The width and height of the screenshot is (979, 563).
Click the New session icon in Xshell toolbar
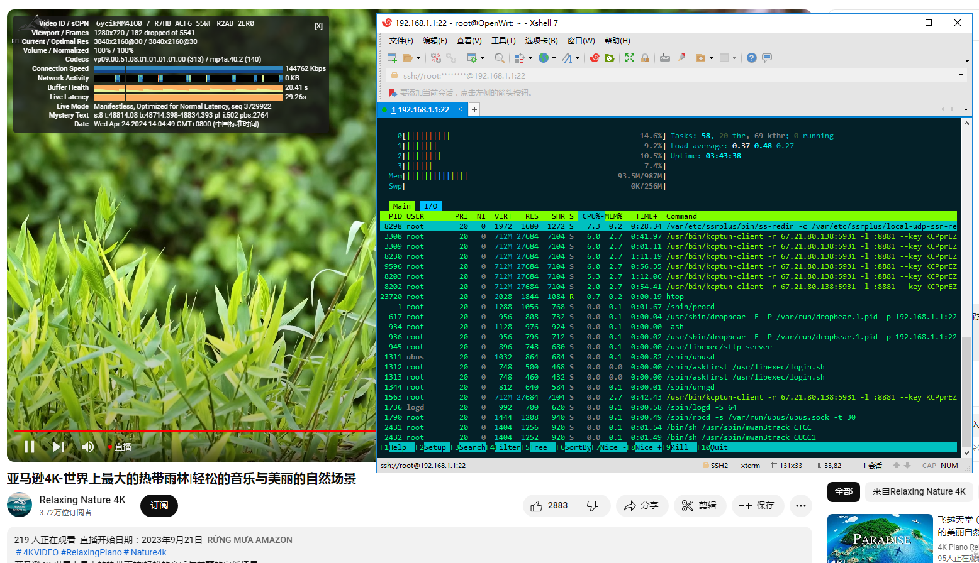click(392, 58)
